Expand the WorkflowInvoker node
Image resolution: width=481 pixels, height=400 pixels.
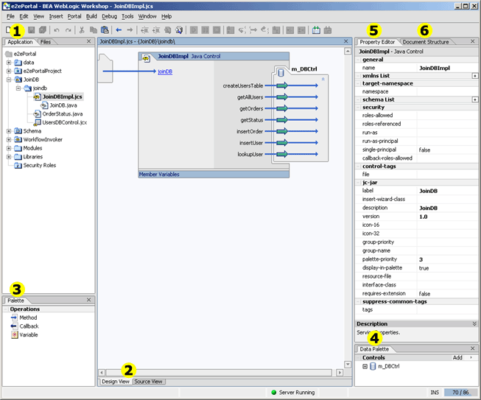(9, 139)
